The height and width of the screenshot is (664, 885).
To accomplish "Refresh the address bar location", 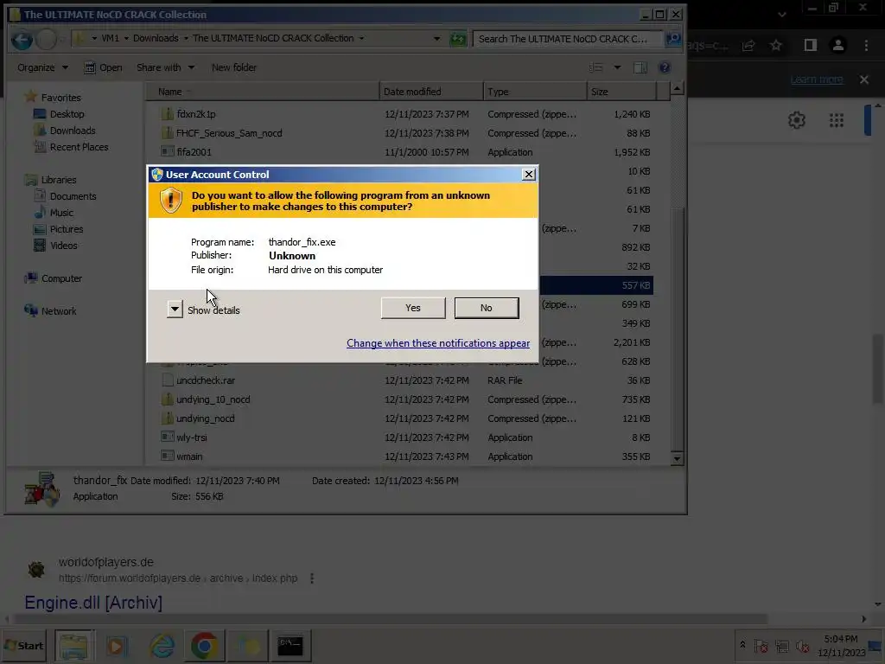I will click(x=458, y=39).
